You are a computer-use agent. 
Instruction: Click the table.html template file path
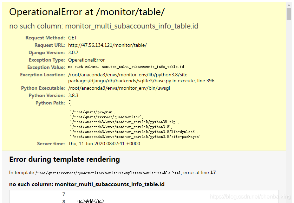pos(108,173)
